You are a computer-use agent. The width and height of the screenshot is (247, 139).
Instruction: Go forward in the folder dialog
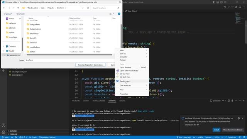click(9, 8)
